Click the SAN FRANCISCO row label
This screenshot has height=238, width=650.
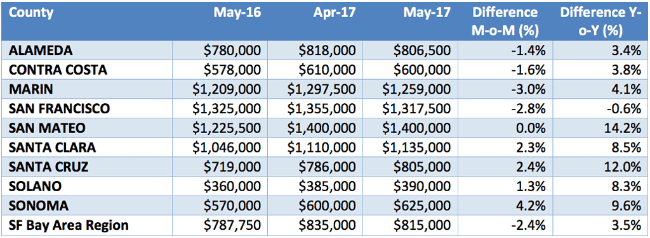pos(59,109)
